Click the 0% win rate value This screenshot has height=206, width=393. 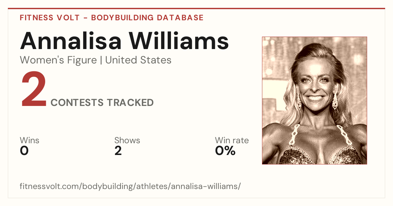(225, 151)
